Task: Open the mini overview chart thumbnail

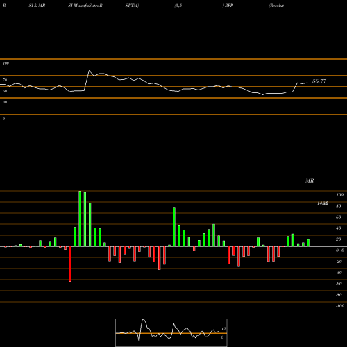Action: [171, 332]
